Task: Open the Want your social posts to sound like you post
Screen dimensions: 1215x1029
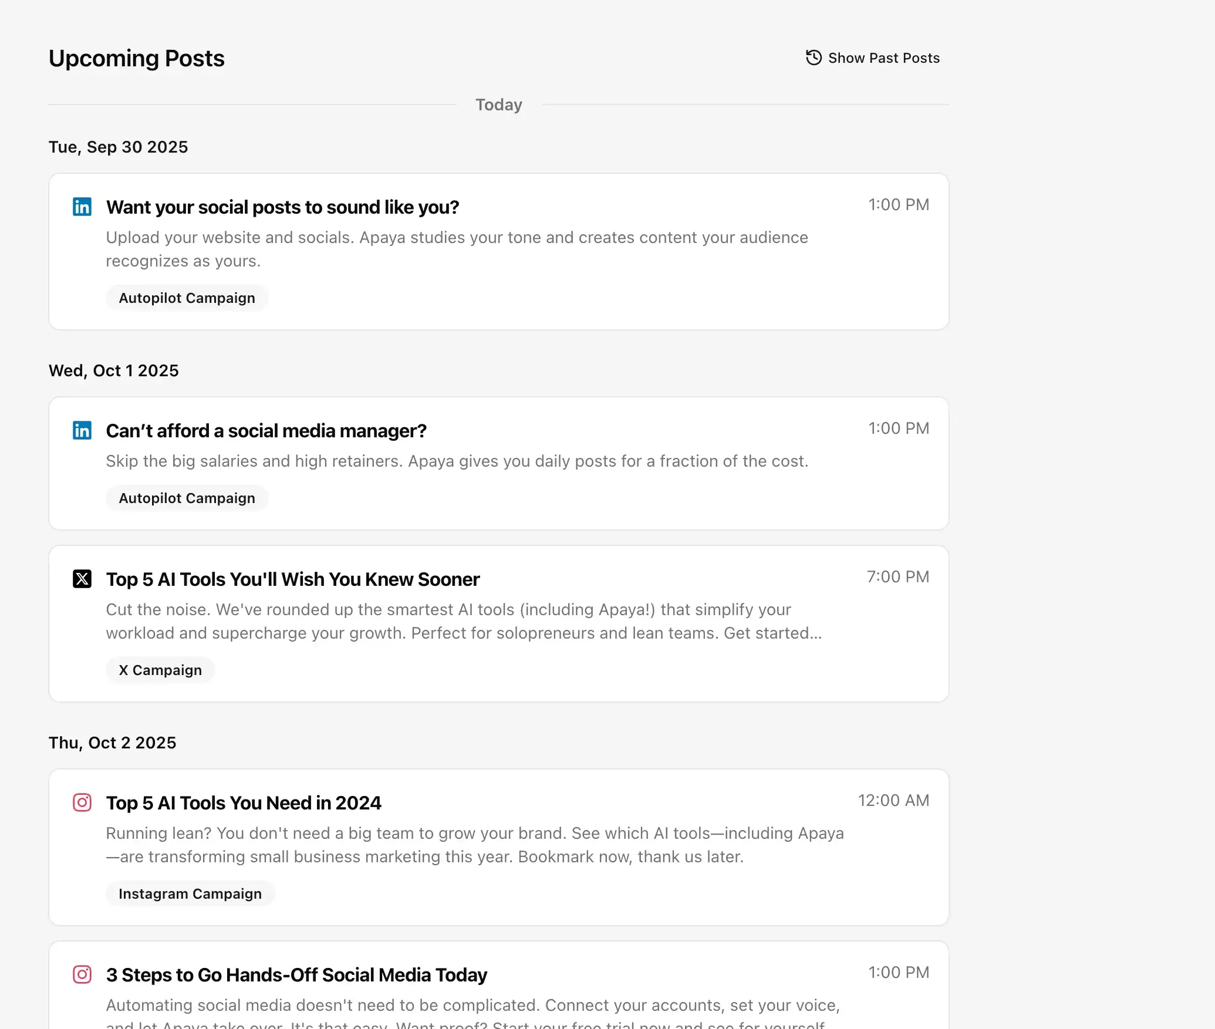Action: pyautogui.click(x=282, y=207)
